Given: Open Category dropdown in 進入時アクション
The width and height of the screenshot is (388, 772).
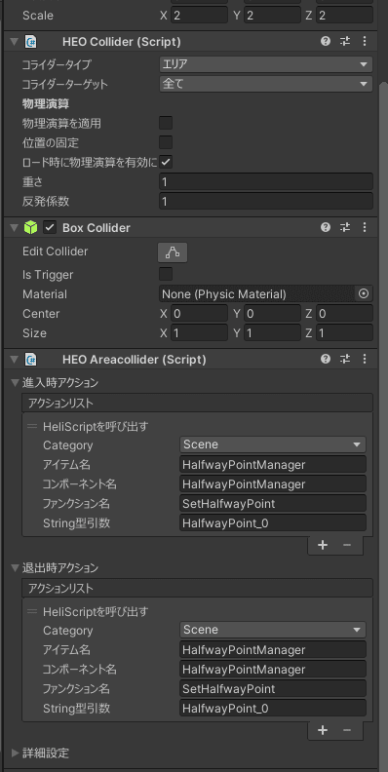Looking at the screenshot, I should (x=273, y=444).
